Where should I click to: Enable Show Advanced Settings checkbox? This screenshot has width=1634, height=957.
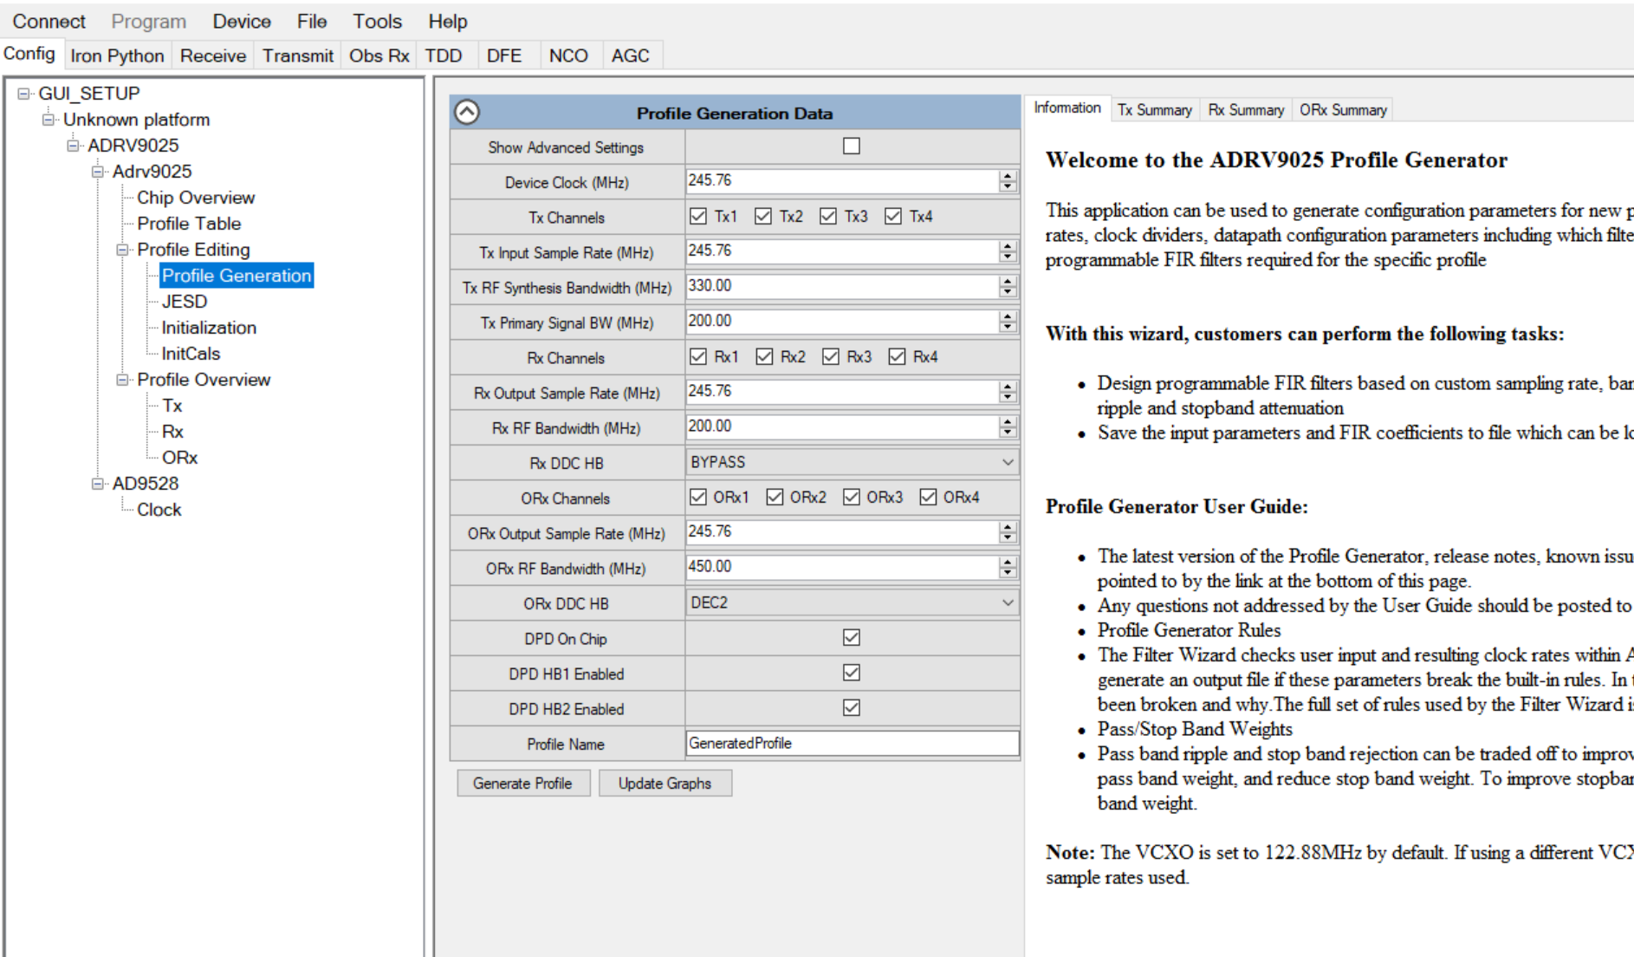[x=852, y=146]
